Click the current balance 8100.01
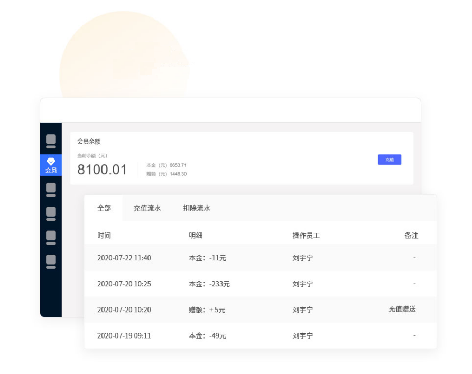The width and height of the screenshot is (472, 374). tap(102, 170)
